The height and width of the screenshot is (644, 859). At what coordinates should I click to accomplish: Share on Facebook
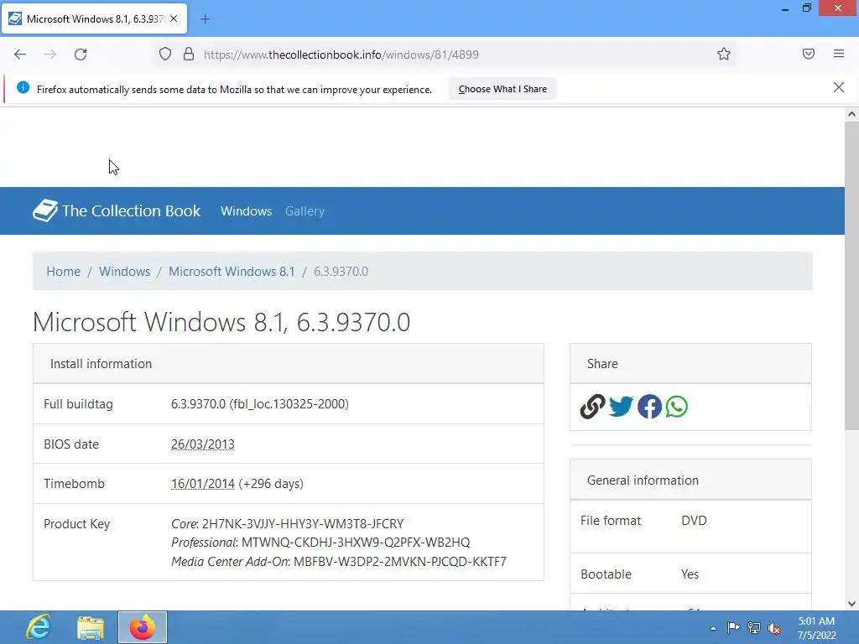click(x=649, y=407)
